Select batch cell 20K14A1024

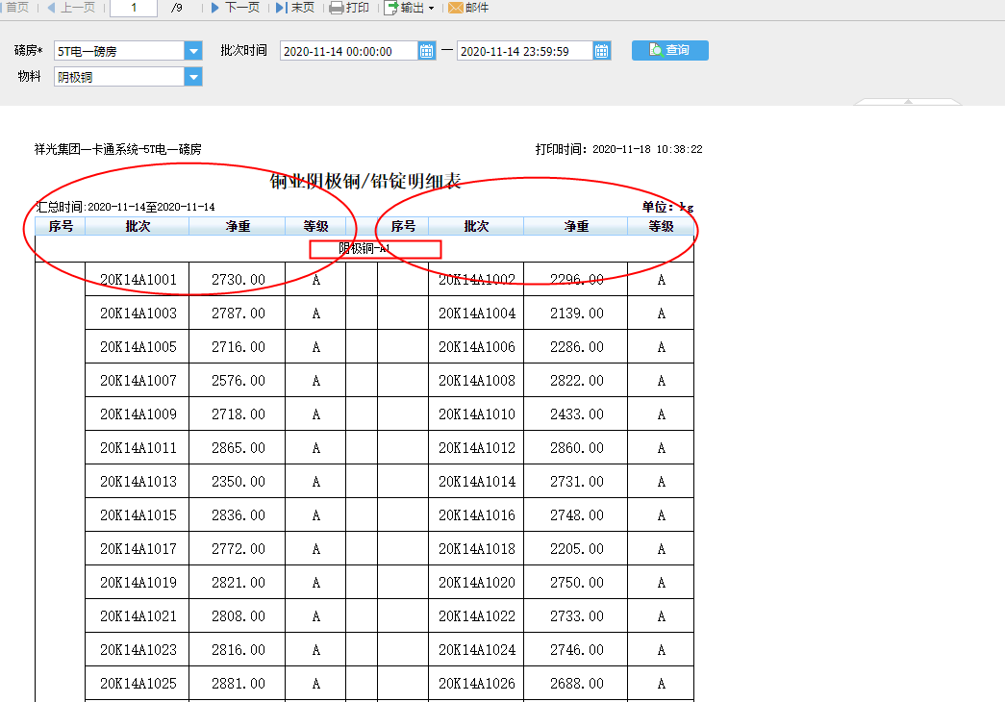[476, 649]
